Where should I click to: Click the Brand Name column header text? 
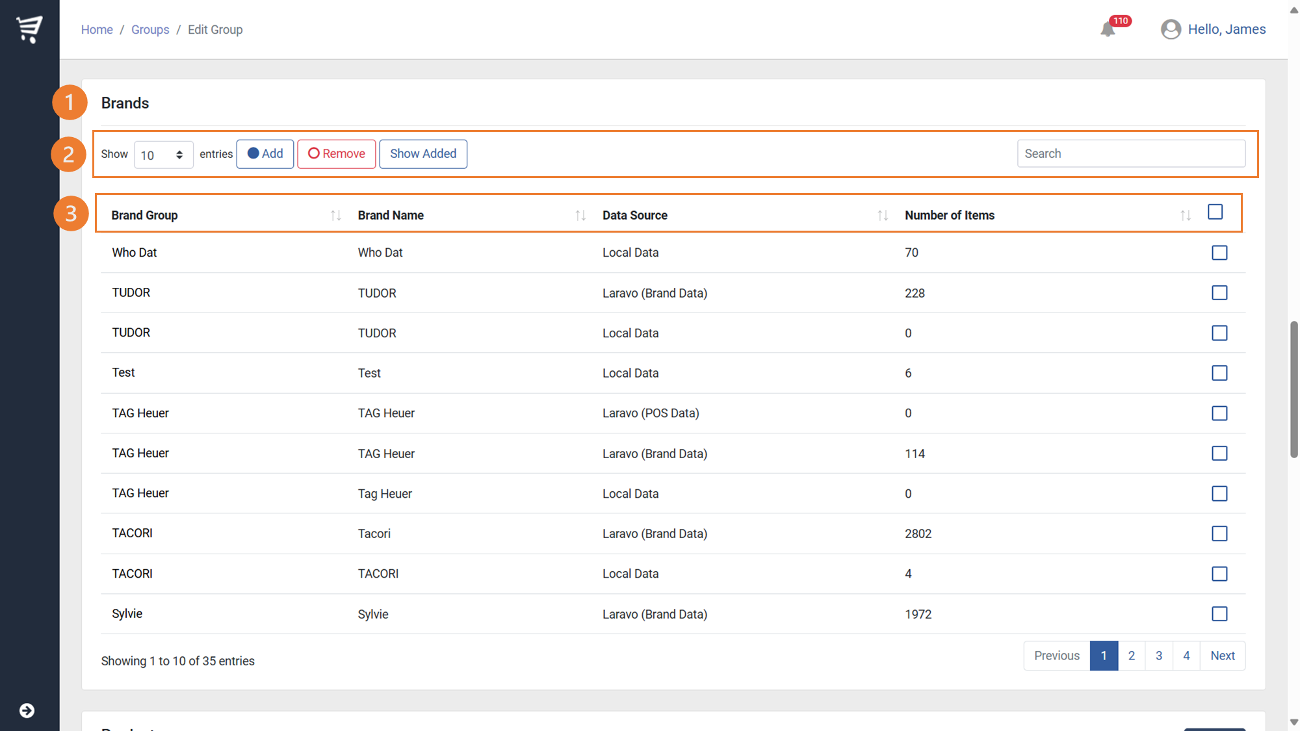(391, 215)
